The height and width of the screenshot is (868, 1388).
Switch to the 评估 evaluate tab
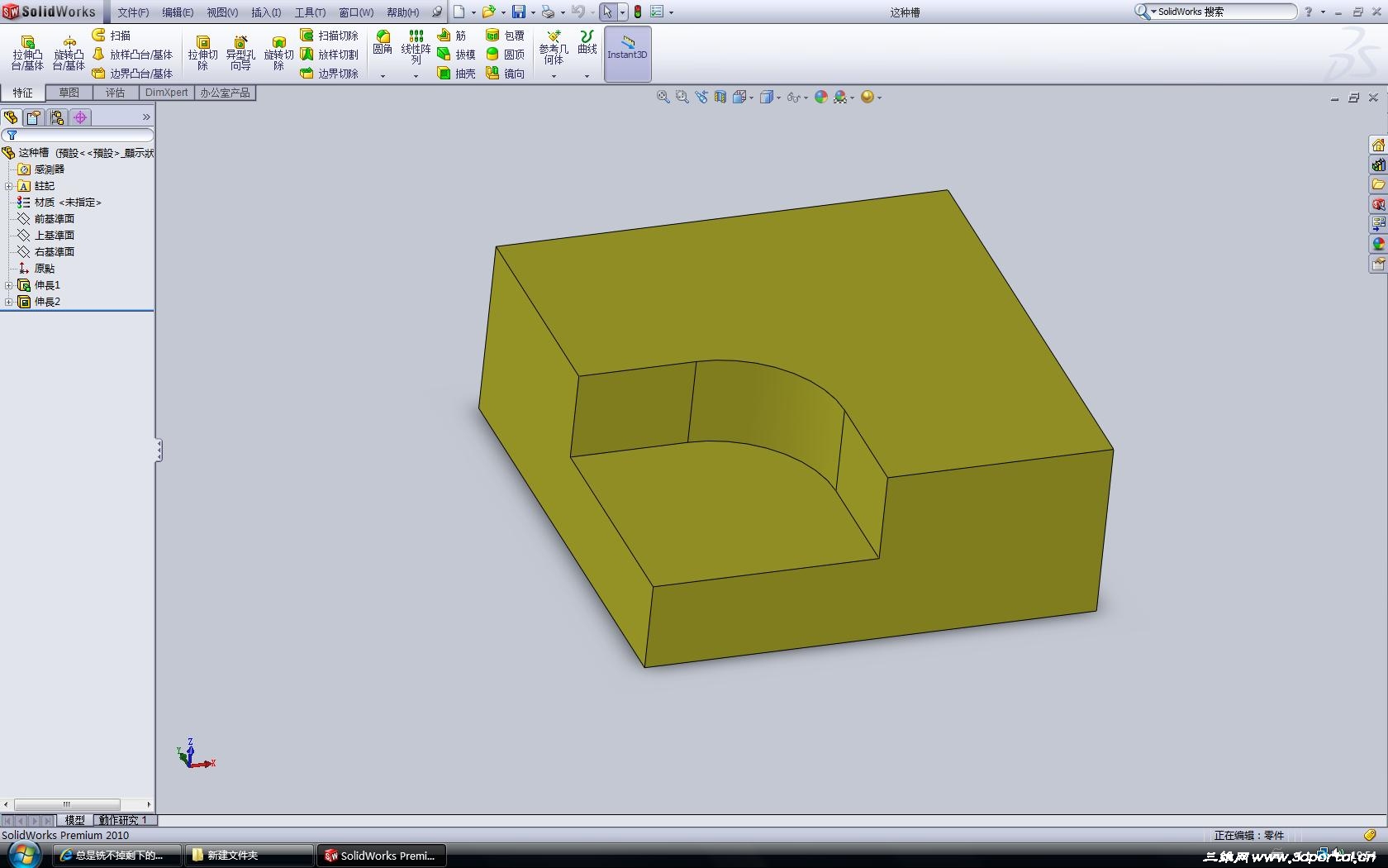coord(116,93)
